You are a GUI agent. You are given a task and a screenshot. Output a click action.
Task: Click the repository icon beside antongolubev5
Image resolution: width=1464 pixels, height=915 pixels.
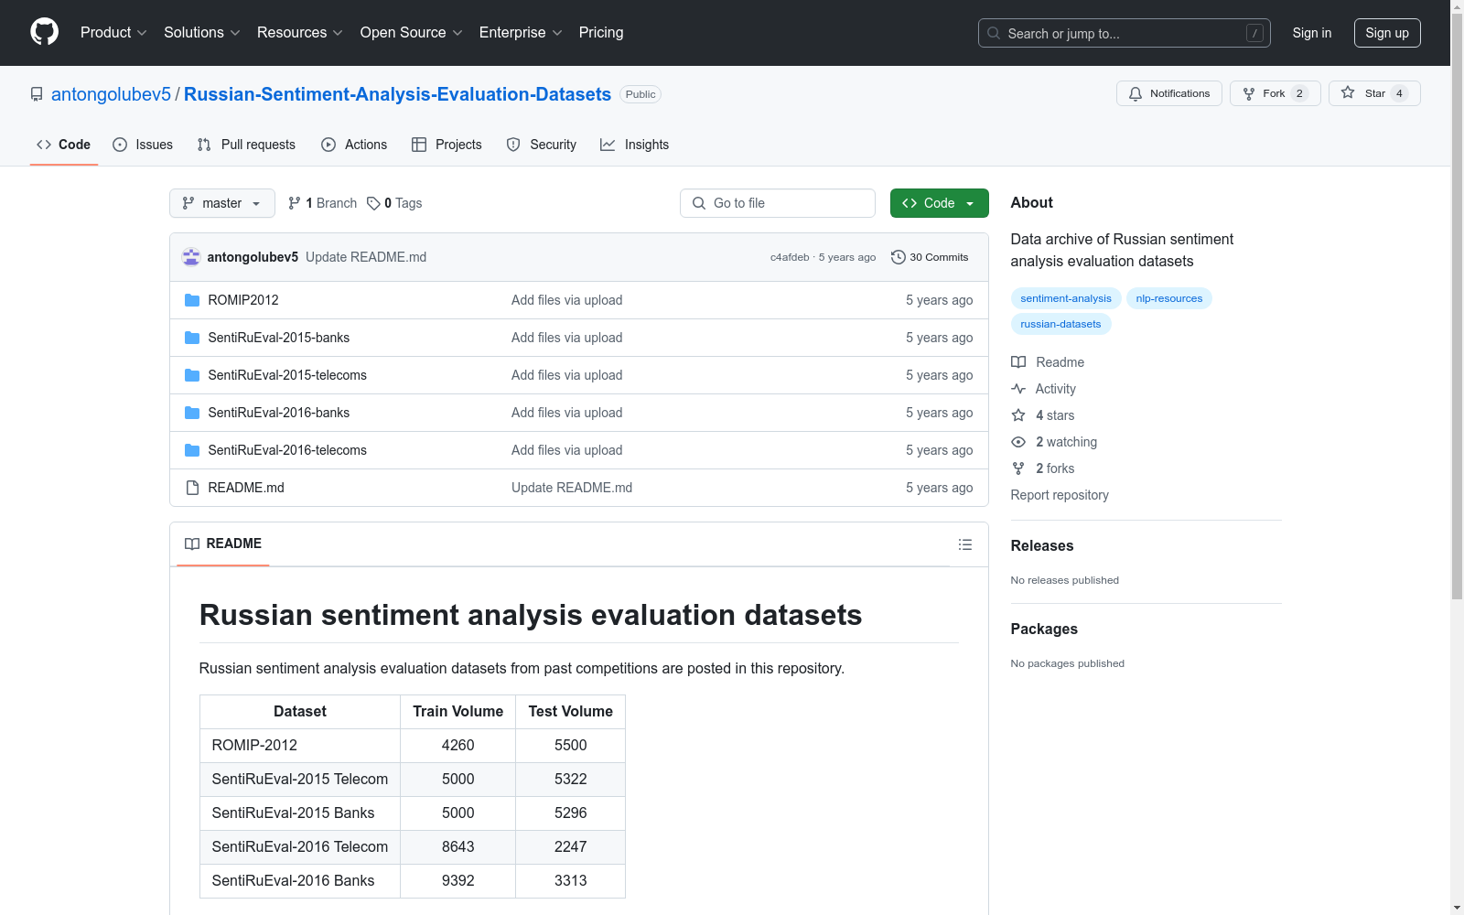37,94
